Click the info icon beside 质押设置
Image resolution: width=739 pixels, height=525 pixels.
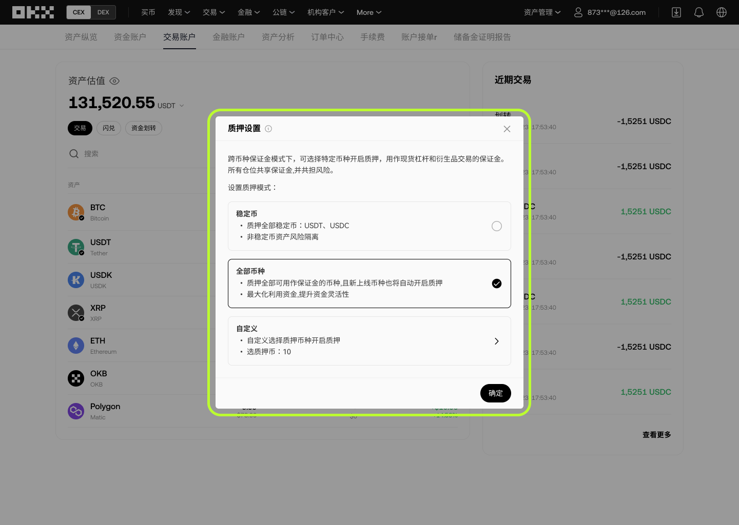pos(268,129)
